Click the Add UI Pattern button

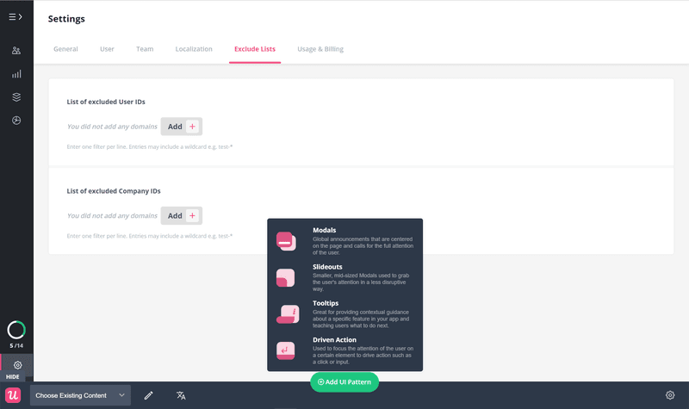tap(344, 381)
